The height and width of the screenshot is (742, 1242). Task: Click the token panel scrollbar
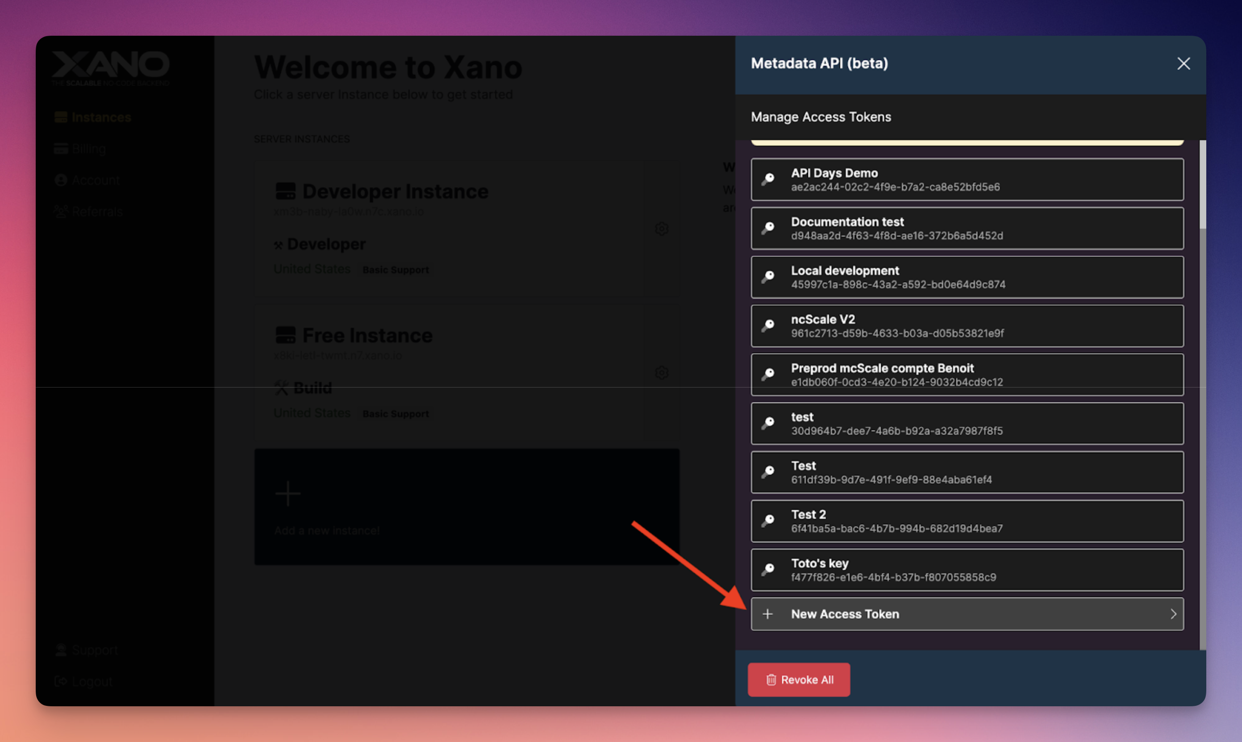click(1203, 185)
